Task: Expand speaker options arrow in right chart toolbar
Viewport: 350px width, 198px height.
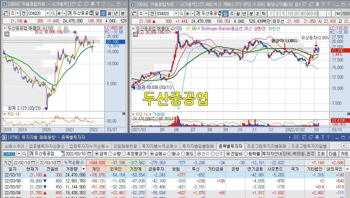Action: coord(192,14)
